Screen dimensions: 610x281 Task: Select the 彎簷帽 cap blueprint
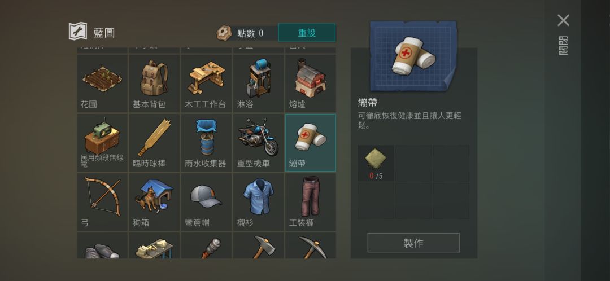point(207,202)
